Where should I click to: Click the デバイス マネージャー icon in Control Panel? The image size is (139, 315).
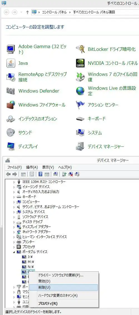click(x=80, y=147)
